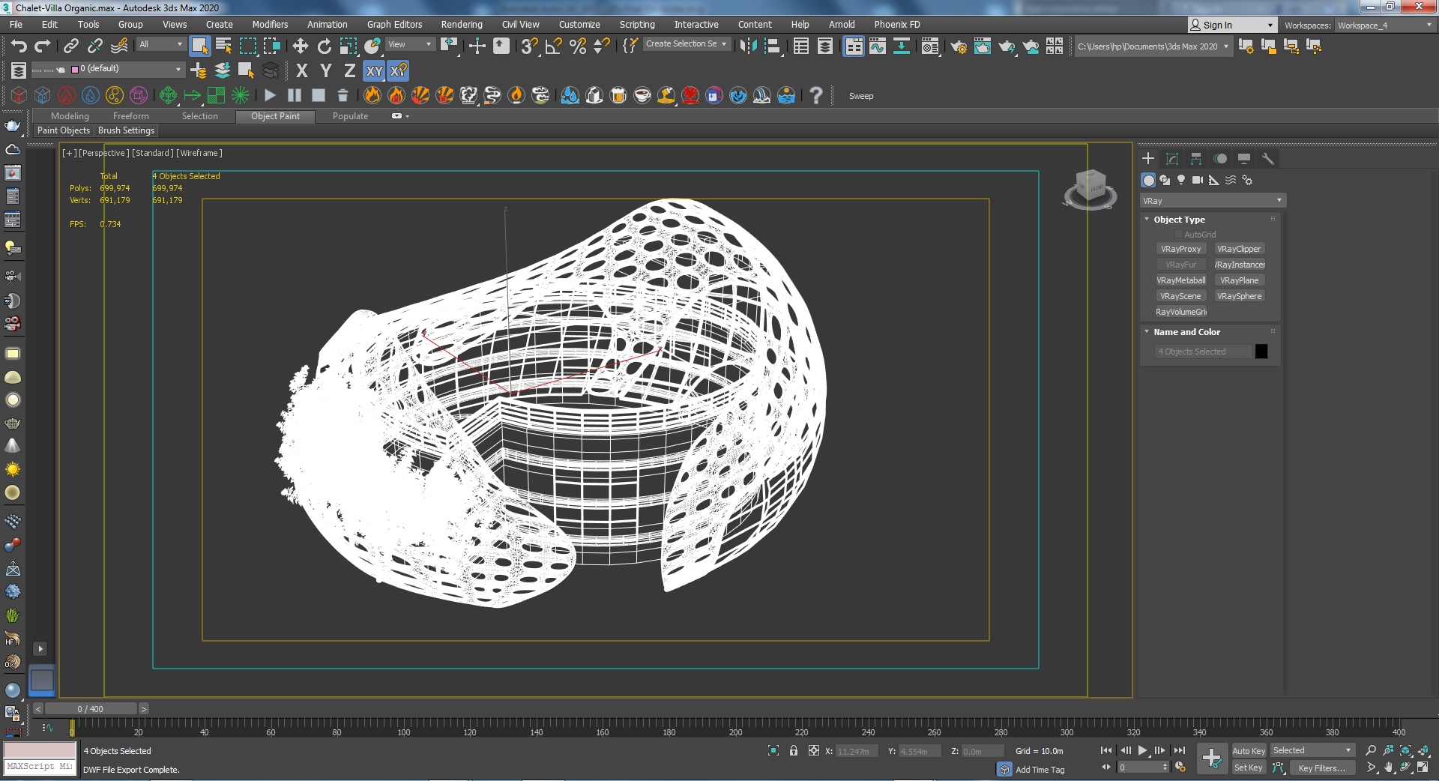Enable the X axis constraint
This screenshot has height=781, width=1439.
302,71
